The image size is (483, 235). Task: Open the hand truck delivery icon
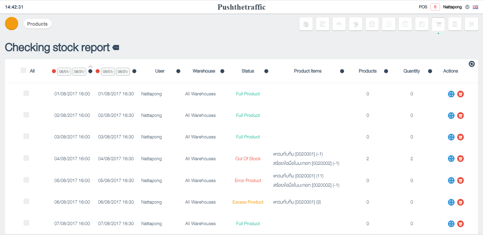coord(356,24)
